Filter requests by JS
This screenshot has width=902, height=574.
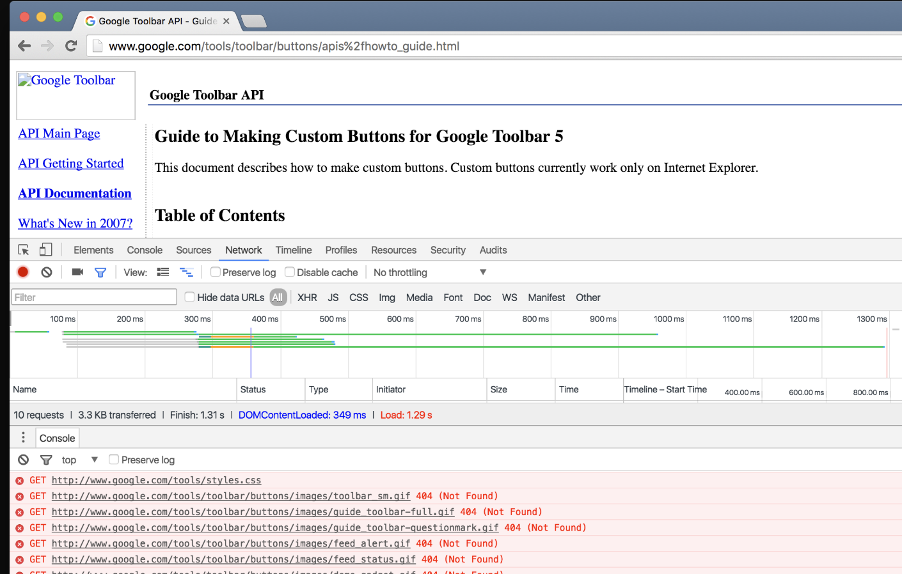333,297
